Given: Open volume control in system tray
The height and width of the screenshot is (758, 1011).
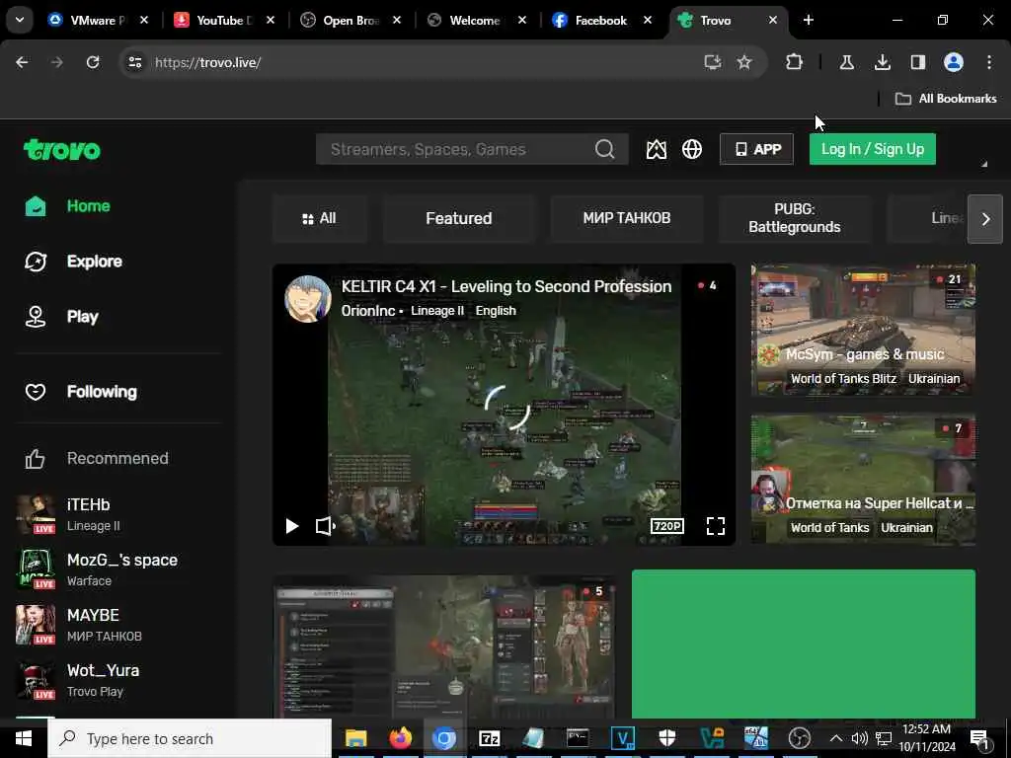Looking at the screenshot, I should (860, 738).
